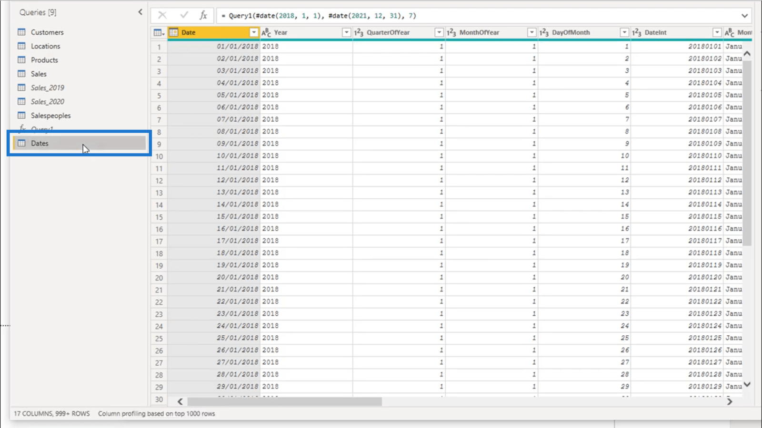762x428 pixels.
Task: Click the horizontal scroll left arrow
Action: pos(180,401)
